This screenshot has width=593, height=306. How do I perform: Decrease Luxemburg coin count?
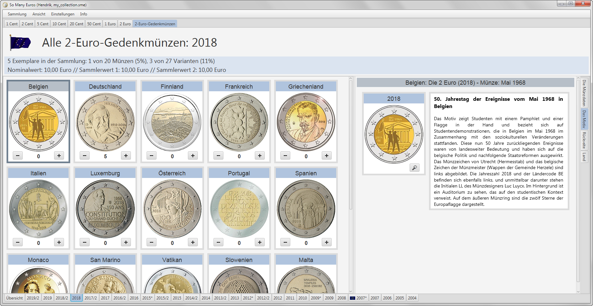pyautogui.click(x=85, y=242)
